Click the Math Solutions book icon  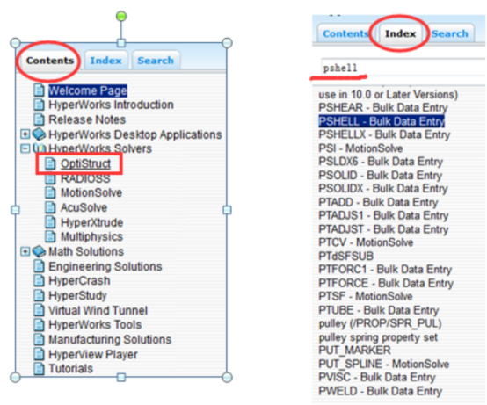point(40,251)
